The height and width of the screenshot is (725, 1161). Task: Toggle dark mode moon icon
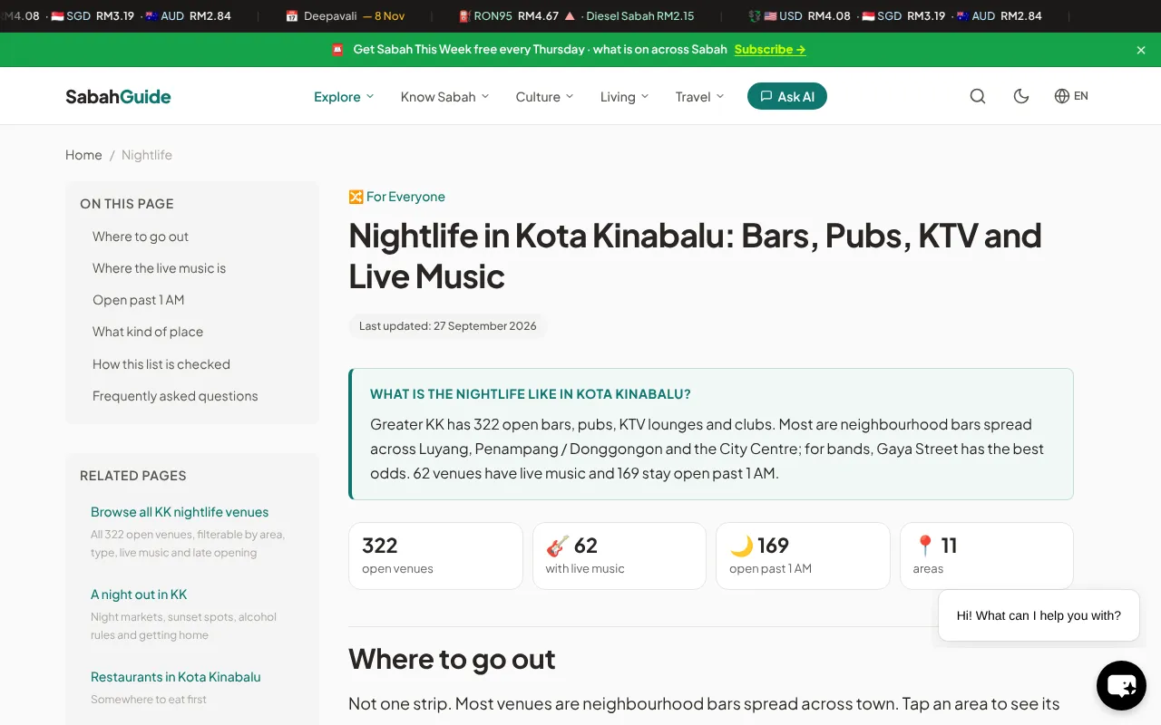[1021, 96]
